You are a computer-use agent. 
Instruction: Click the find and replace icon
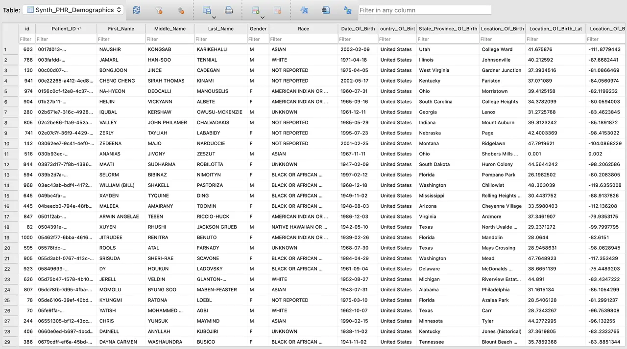347,10
